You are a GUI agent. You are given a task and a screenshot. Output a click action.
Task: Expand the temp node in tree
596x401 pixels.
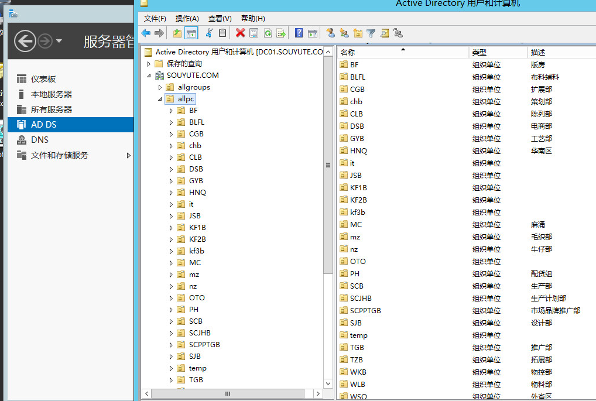coord(171,368)
